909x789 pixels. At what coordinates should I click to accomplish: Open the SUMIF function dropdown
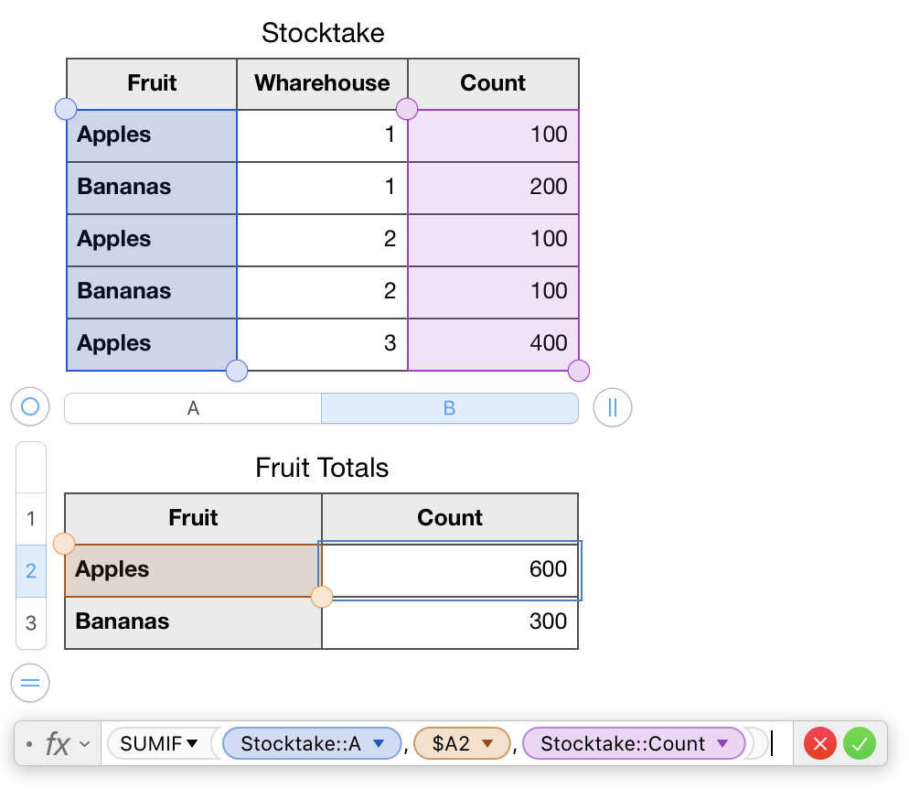pyautogui.click(x=192, y=744)
